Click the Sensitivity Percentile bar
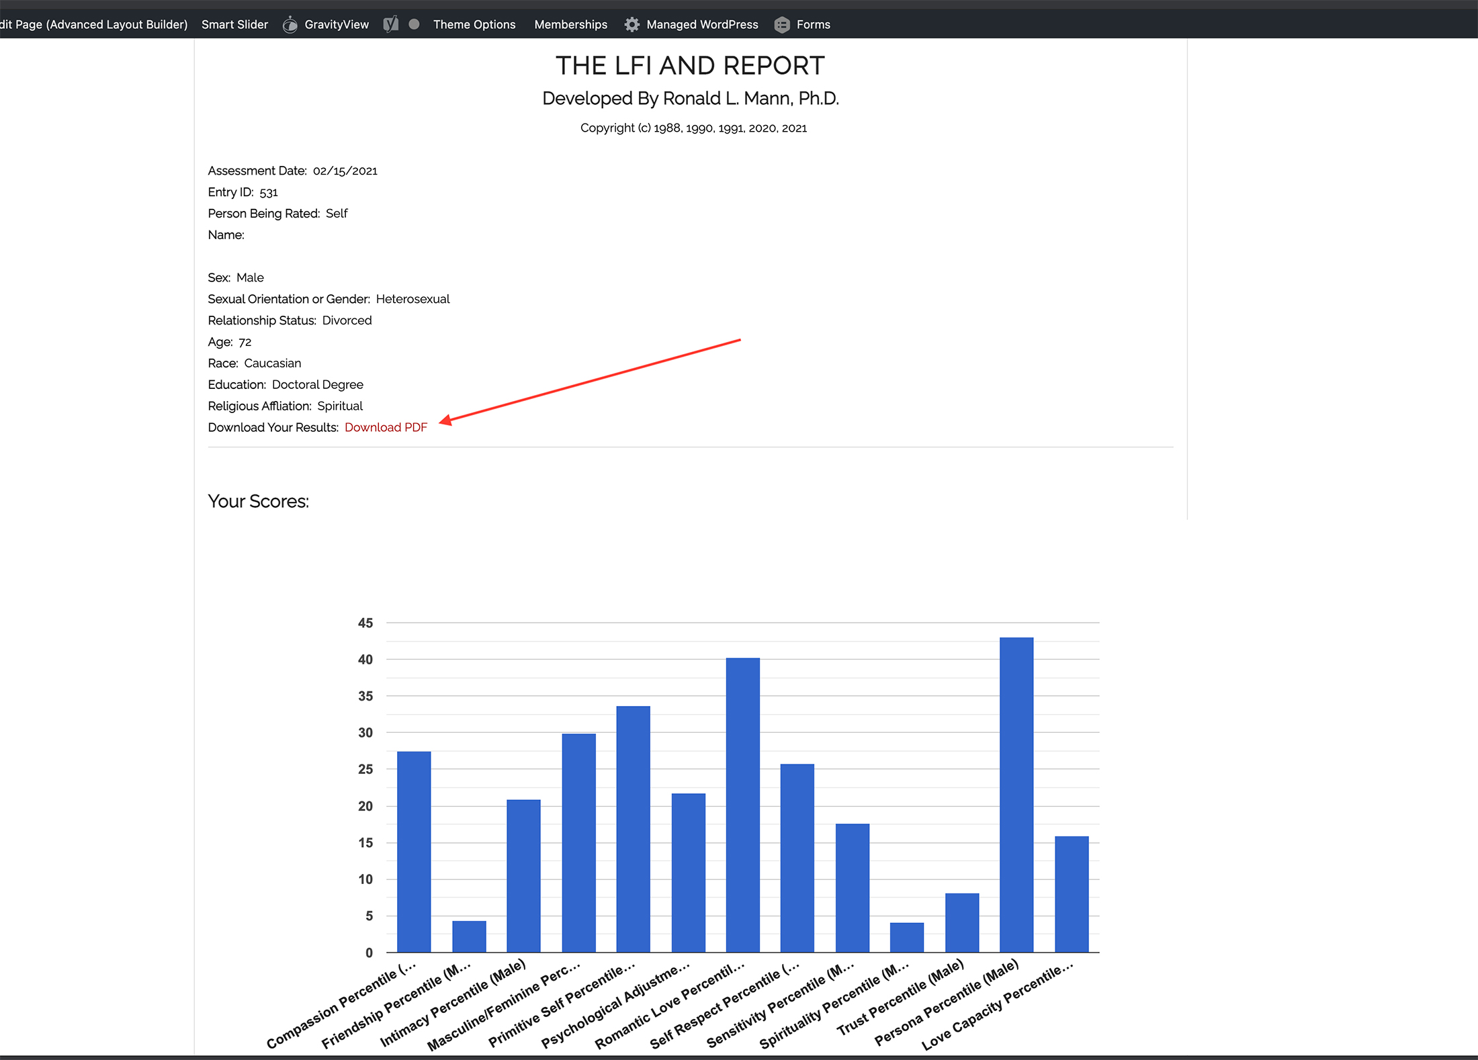The height and width of the screenshot is (1060, 1478). point(852,888)
